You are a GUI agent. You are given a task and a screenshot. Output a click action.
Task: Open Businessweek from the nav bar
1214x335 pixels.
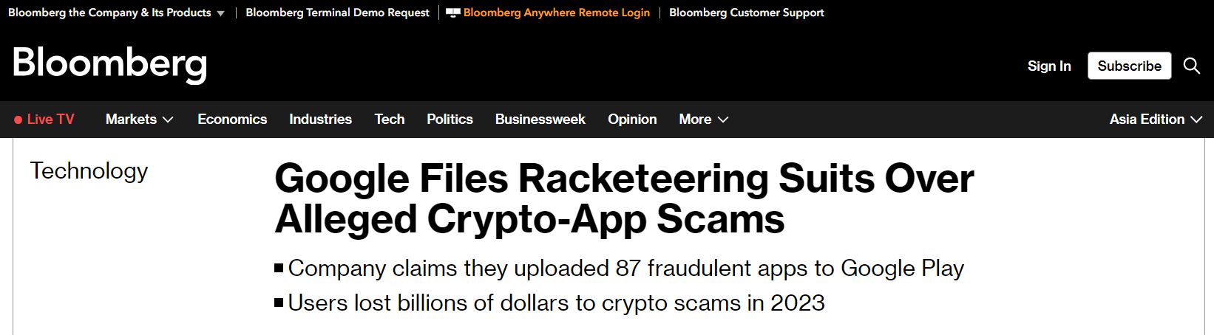click(x=540, y=120)
